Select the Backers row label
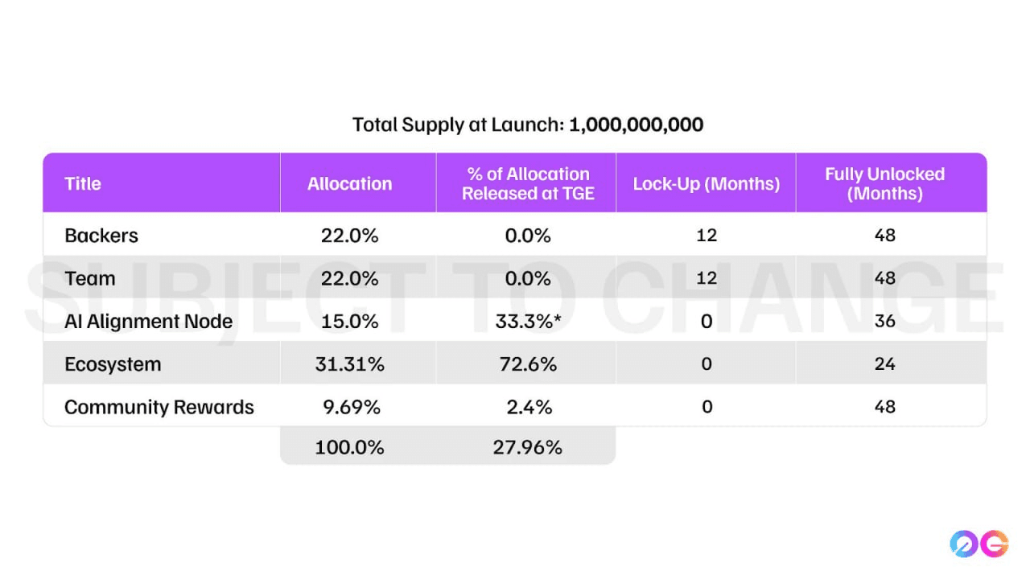The width and height of the screenshot is (1030, 579). (x=101, y=236)
